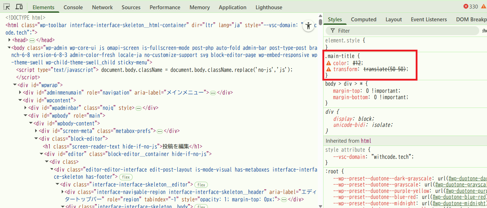Open the Event Listeners tab

[429, 20]
